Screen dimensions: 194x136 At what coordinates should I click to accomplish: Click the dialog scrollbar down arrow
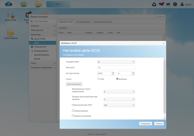pyautogui.click(x=165, y=118)
